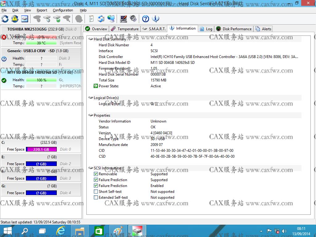
Task: Toggle the Extended Self-test checkbox
Action: click(x=96, y=197)
